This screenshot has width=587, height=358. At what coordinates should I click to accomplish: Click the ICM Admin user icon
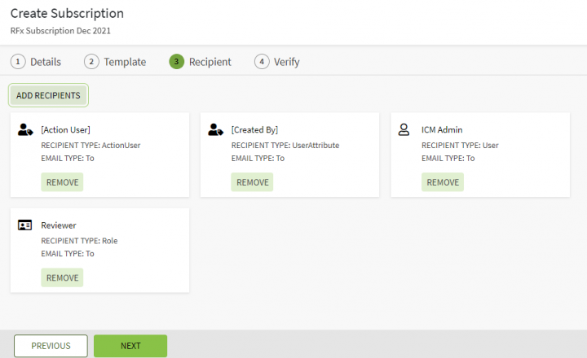[404, 130]
